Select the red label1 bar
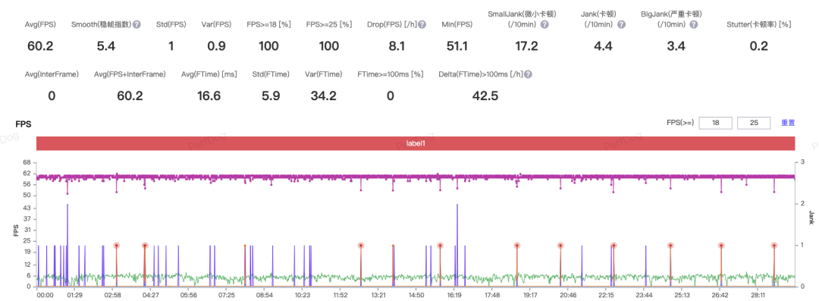This screenshot has width=819, height=301. [416, 143]
